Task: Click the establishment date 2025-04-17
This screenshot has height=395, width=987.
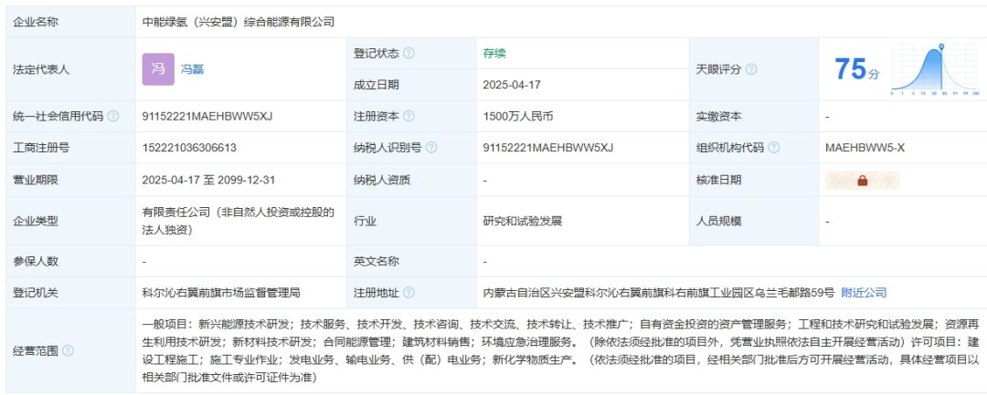Action: (512, 85)
